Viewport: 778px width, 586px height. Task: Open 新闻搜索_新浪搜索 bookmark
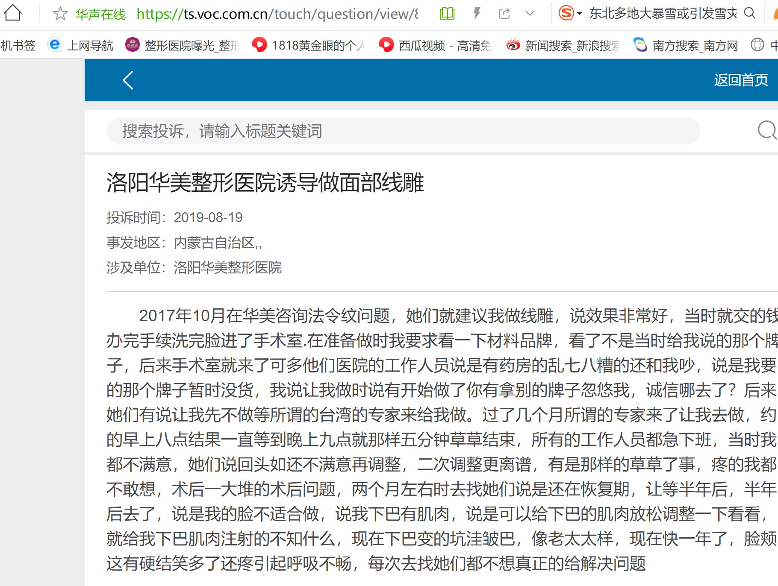point(563,45)
